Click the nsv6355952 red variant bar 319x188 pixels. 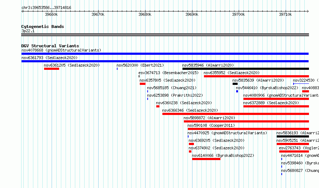click(256, 76)
